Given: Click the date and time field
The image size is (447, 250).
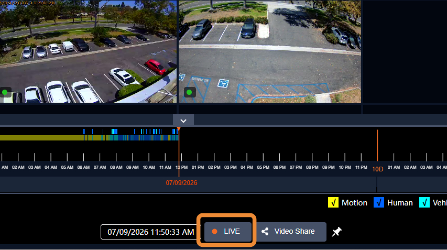Looking at the screenshot, I should pos(150,232).
